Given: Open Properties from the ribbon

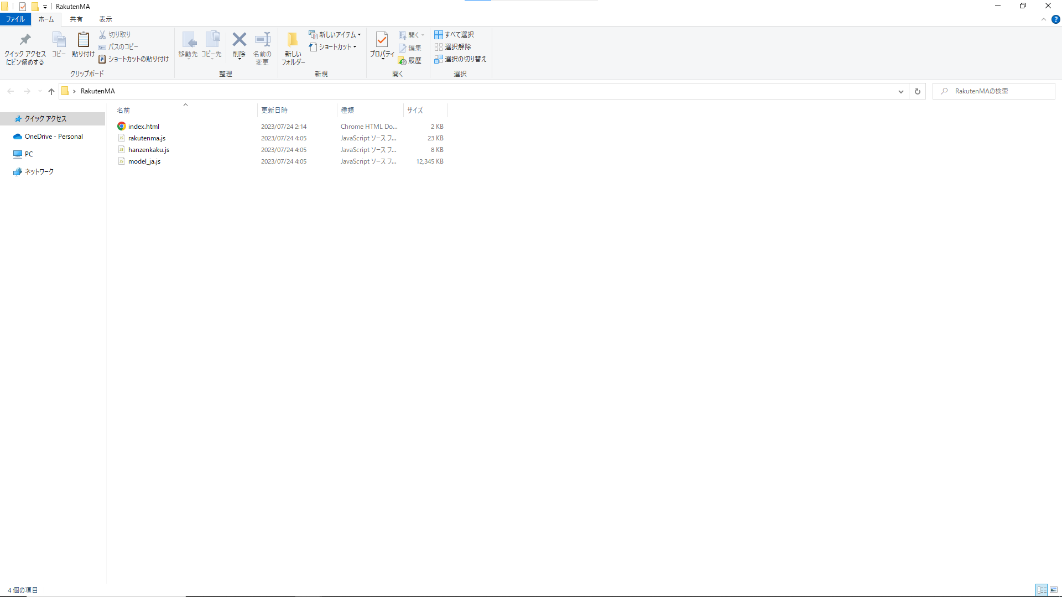Looking at the screenshot, I should 382,40.
